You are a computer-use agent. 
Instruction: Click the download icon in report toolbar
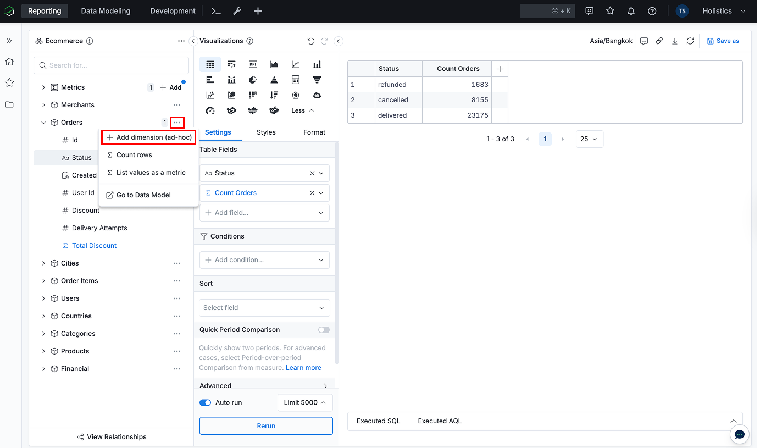click(675, 41)
